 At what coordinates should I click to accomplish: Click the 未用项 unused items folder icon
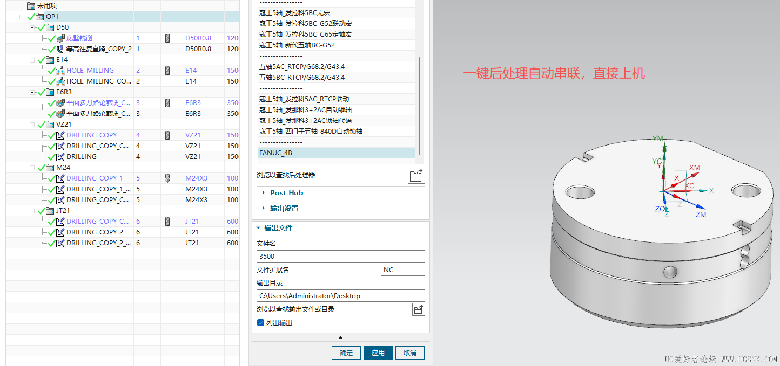[x=31, y=6]
